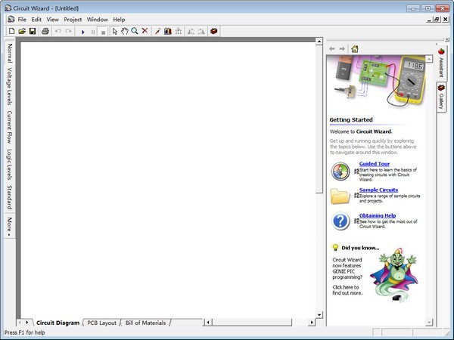Click the Open file folder icon

point(22,31)
